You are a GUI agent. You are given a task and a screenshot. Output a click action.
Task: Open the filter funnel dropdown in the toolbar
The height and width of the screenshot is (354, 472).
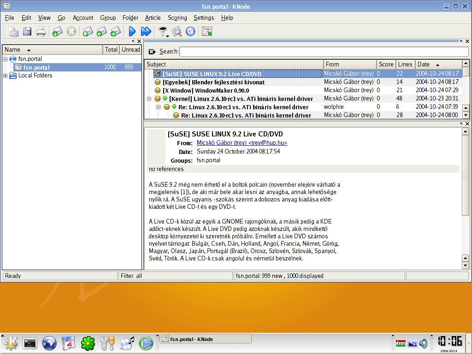pyautogui.click(x=163, y=31)
